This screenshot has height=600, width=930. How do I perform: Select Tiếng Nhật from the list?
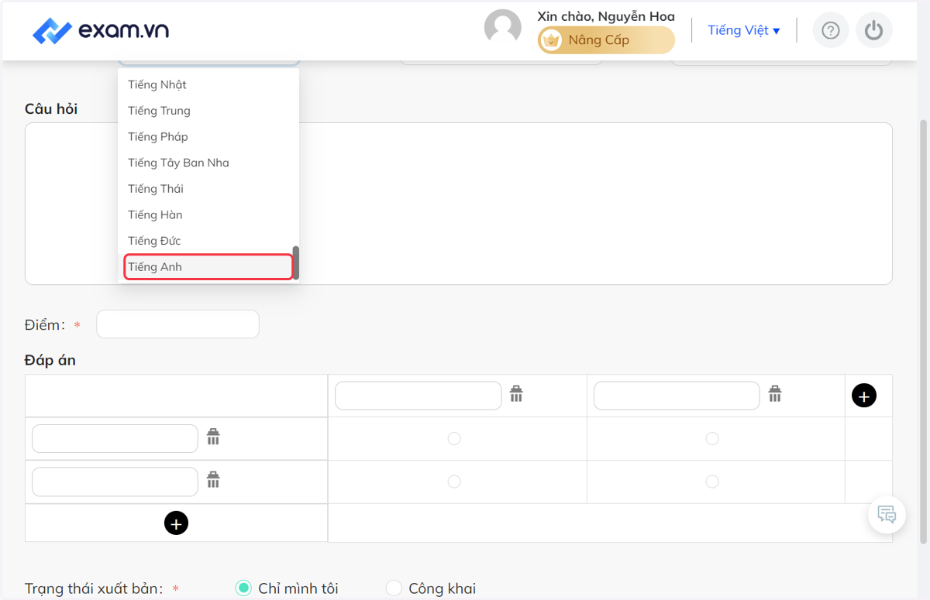pyautogui.click(x=208, y=84)
